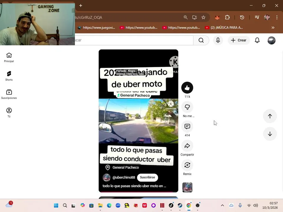The width and height of the screenshot is (283, 212).
Task: Open YouTube notifications bell
Action: coord(257,40)
